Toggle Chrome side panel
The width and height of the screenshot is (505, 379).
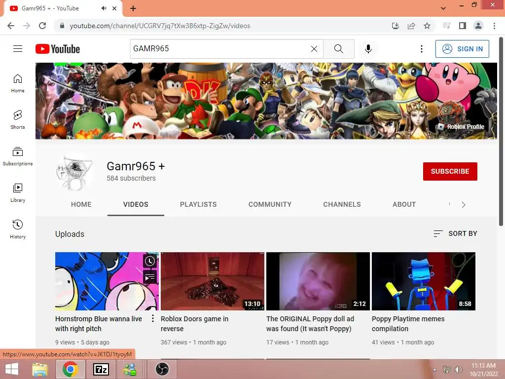click(463, 26)
